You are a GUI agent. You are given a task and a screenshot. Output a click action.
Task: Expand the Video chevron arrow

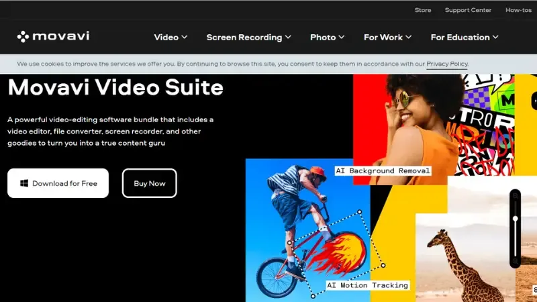[184, 37]
